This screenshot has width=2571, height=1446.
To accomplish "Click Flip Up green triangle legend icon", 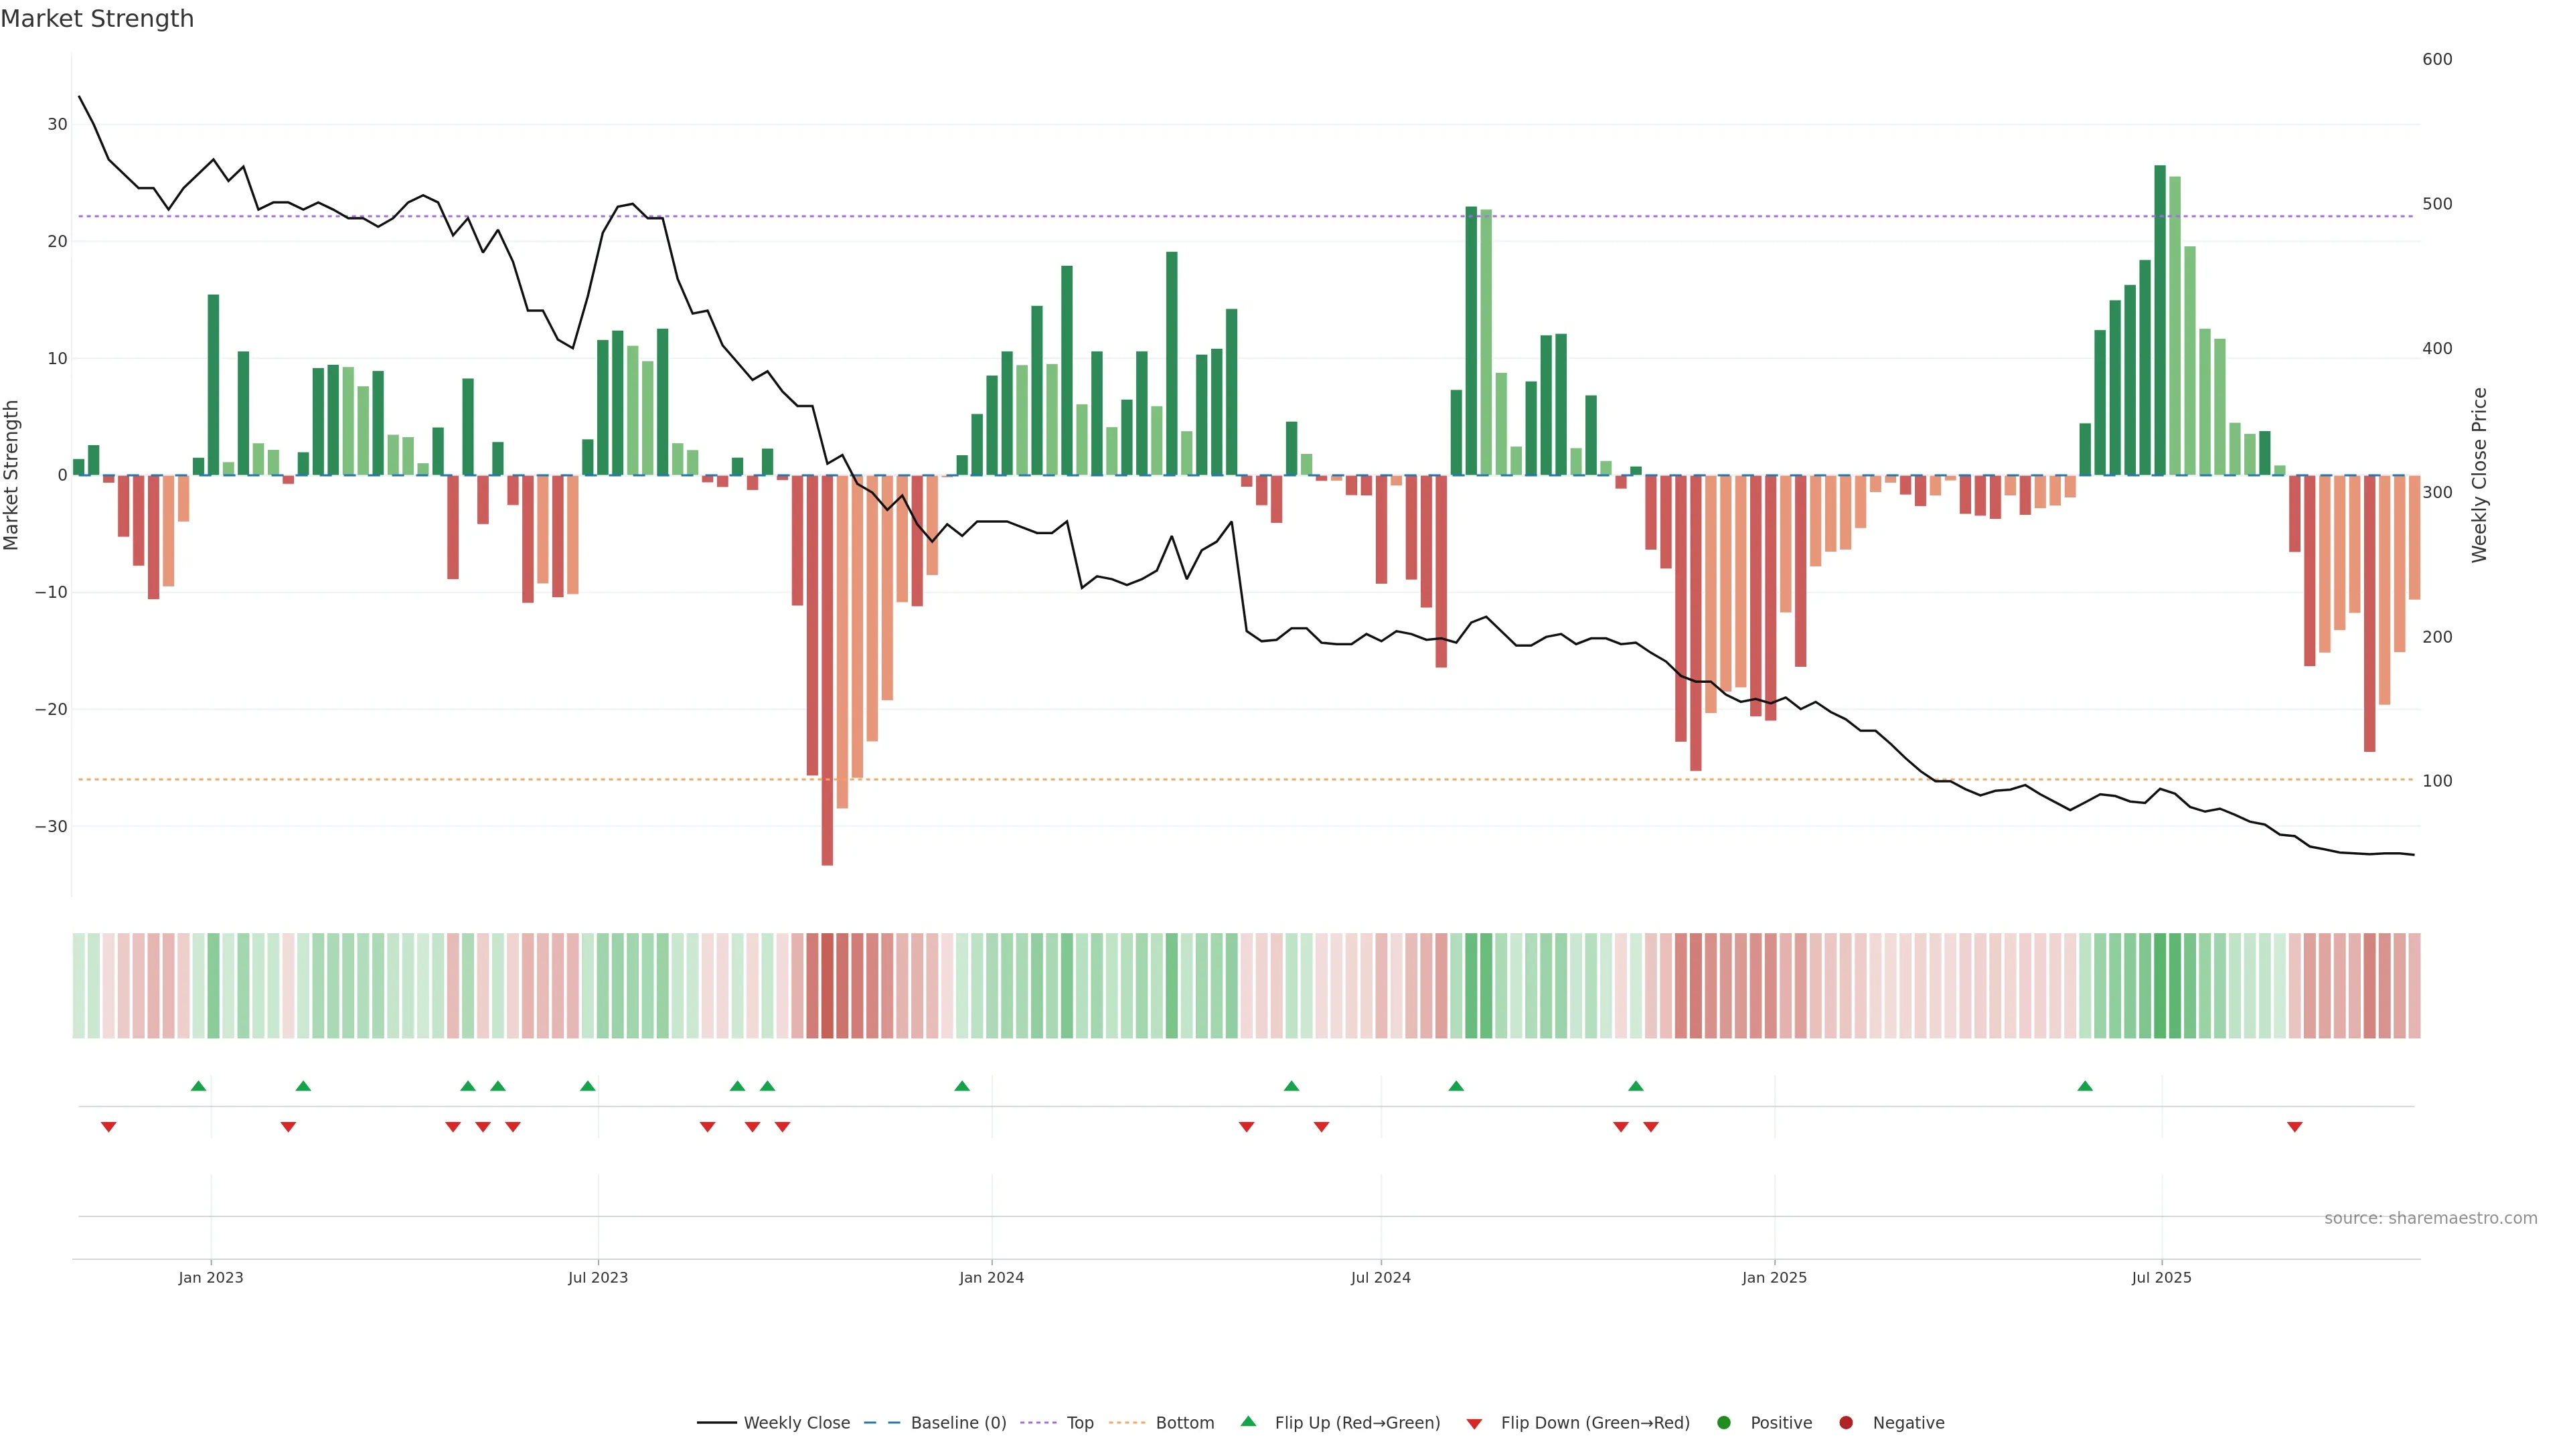I will pos(1247,1421).
